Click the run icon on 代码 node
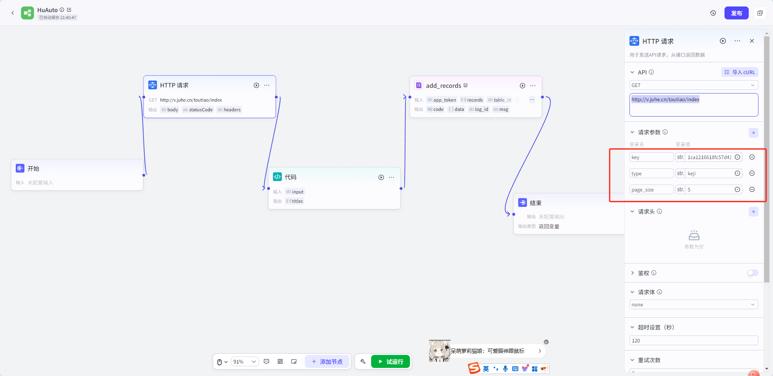Viewport: 773px width, 376px height. [x=381, y=177]
